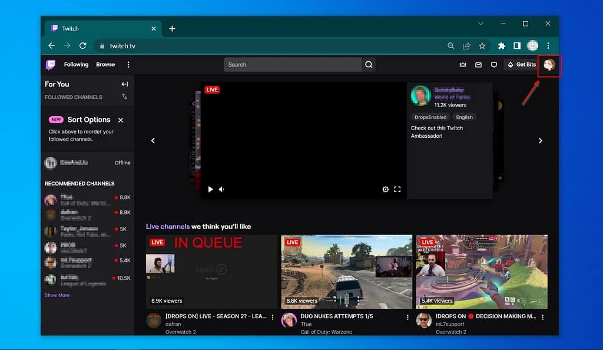This screenshot has height=350, width=603.
Task: Open recommended channel with 8.9K viewers
Action: [x=88, y=214]
